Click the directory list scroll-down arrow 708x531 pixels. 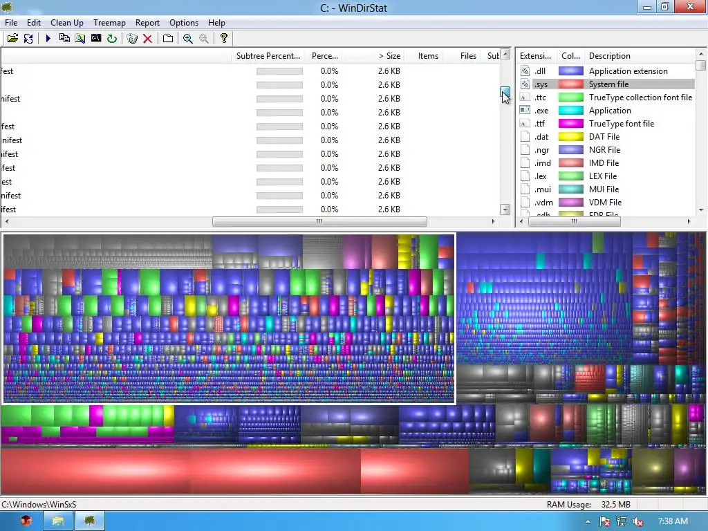(x=505, y=209)
